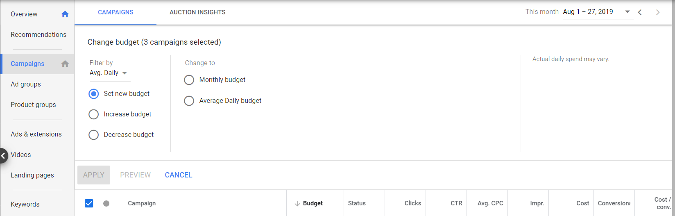This screenshot has height=216, width=675.
Task: Click the Cancel button
Action: click(178, 175)
